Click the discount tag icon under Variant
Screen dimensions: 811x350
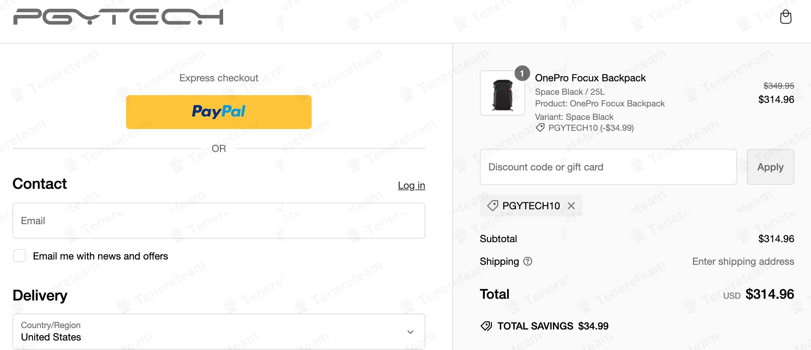click(540, 128)
